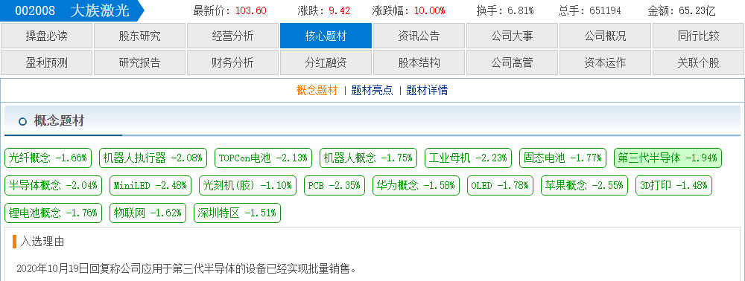745x281 pixels.
Task: Pick 锂电池概念 concept tag
Action: click(x=53, y=213)
